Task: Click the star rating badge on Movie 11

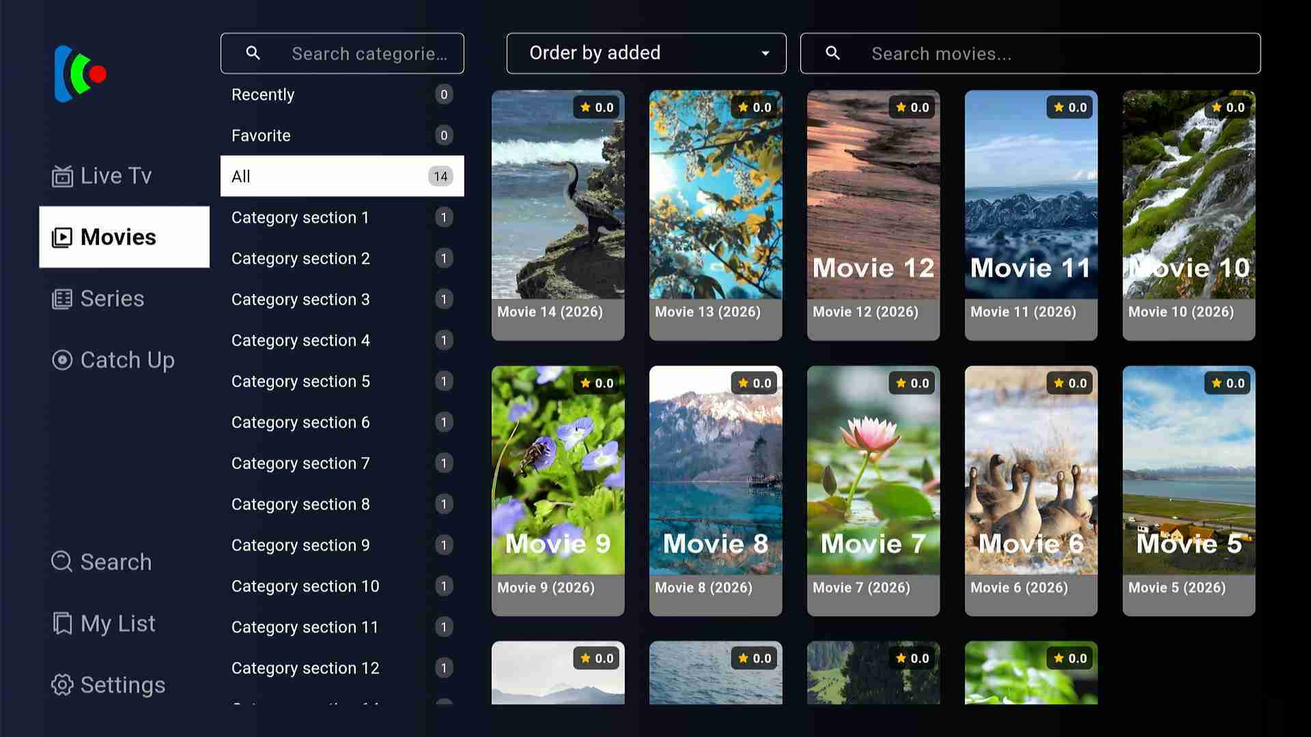Action: 1071,107
